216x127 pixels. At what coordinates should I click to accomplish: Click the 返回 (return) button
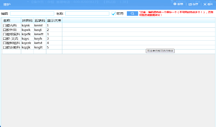click(x=208, y=5)
